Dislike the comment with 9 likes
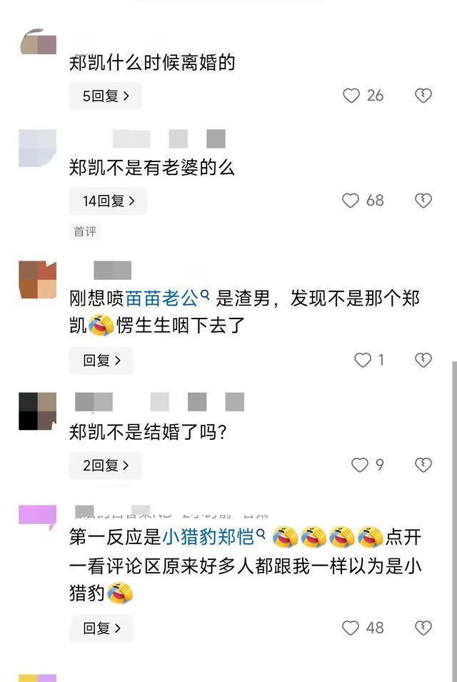457x682 pixels. point(423,465)
